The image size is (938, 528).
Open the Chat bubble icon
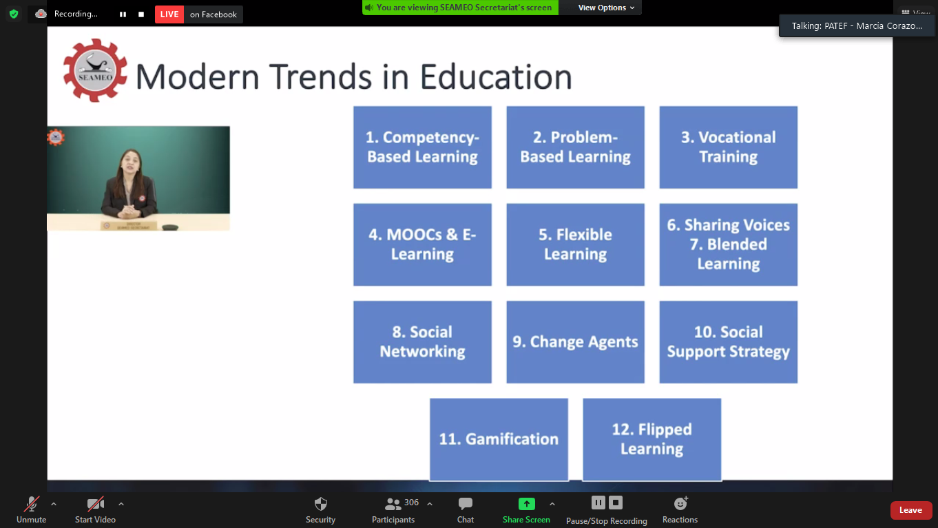tap(466, 504)
